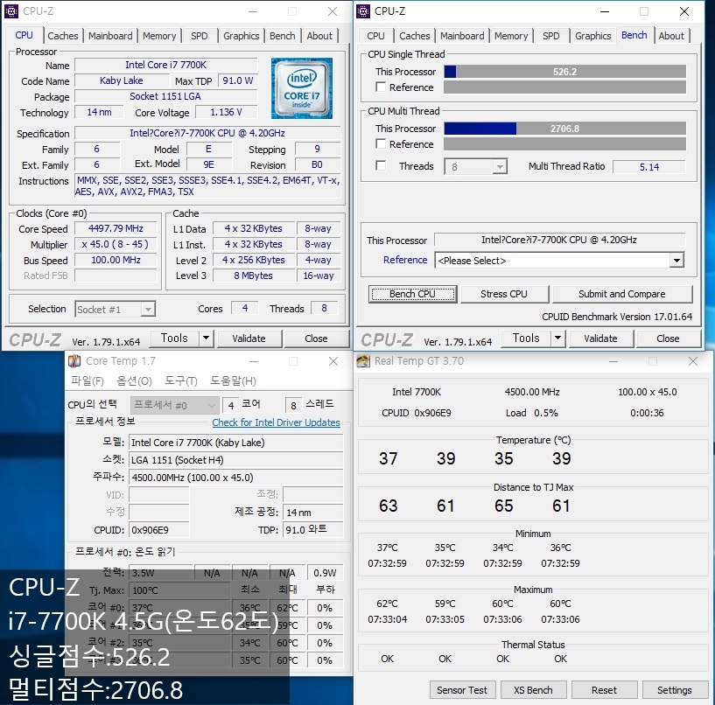Open Memory tab in right CPU-Z window
This screenshot has height=705, width=715.
pyautogui.click(x=511, y=36)
